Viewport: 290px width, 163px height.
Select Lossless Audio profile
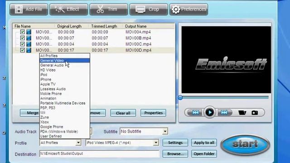65,89
